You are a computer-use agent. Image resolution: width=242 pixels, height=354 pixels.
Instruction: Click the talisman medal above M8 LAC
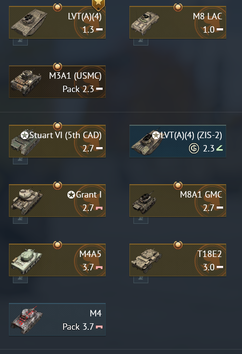click(x=178, y=7)
